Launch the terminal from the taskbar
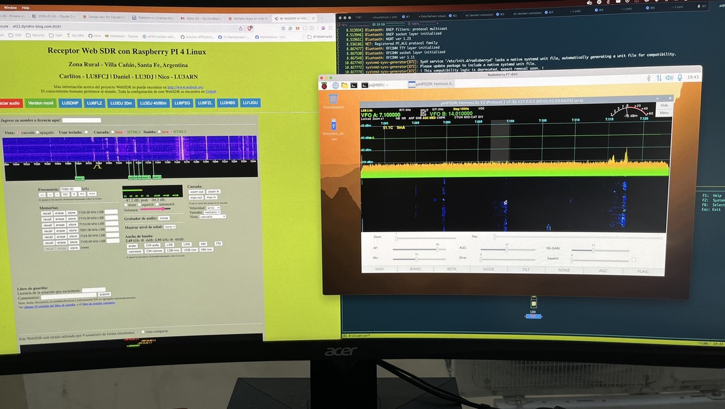725x409 pixels. pyautogui.click(x=354, y=85)
